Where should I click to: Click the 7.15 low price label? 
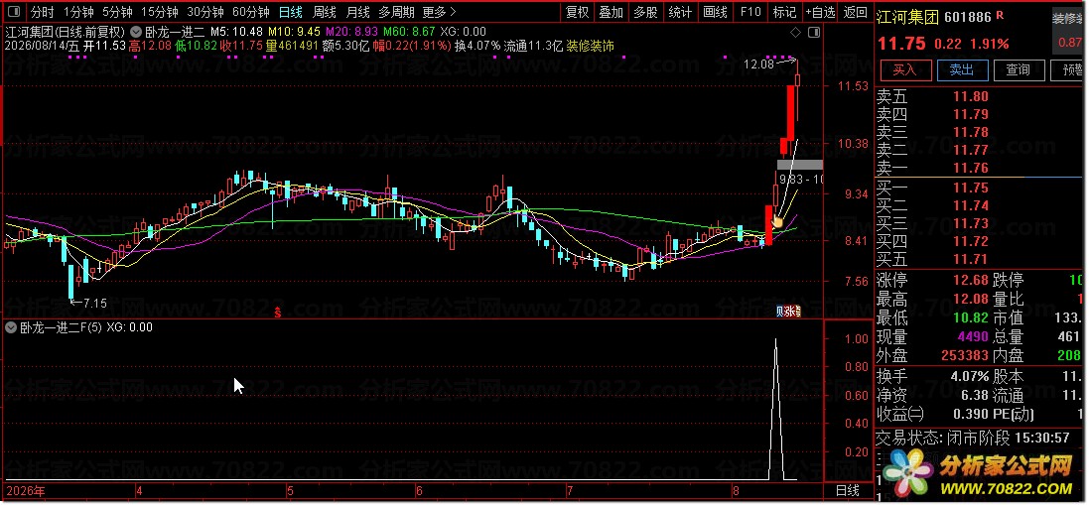tap(94, 304)
